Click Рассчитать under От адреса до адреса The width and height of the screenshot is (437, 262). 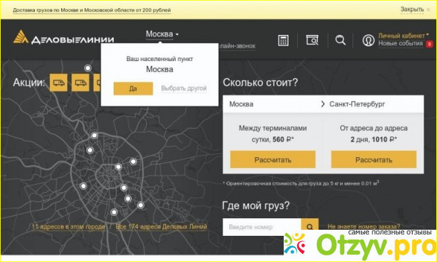[373, 159]
